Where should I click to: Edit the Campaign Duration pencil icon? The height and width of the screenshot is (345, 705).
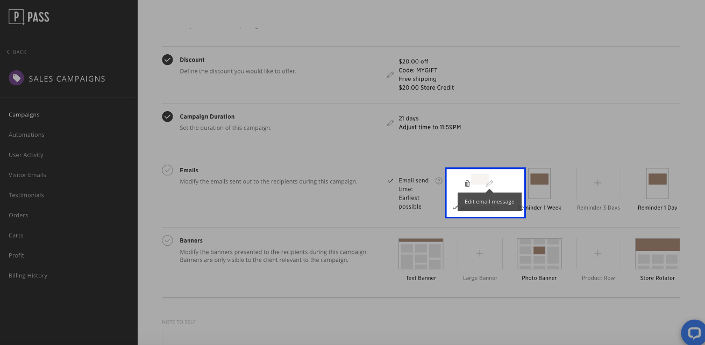pyautogui.click(x=390, y=123)
